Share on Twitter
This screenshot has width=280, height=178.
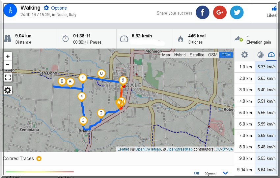click(x=237, y=12)
